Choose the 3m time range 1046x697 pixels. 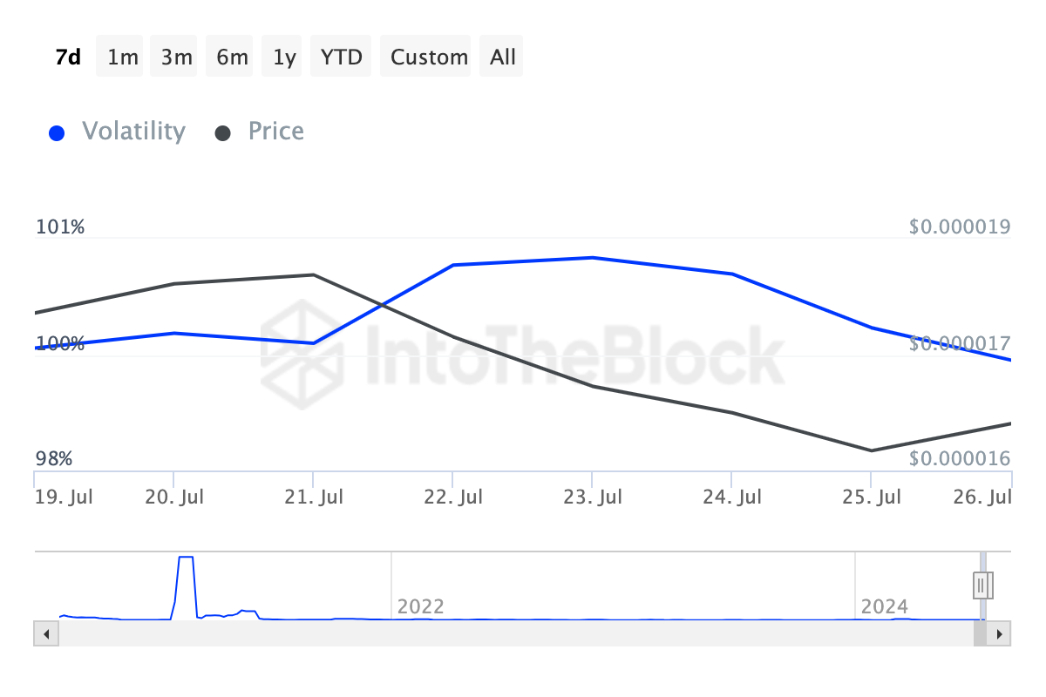pos(177,58)
